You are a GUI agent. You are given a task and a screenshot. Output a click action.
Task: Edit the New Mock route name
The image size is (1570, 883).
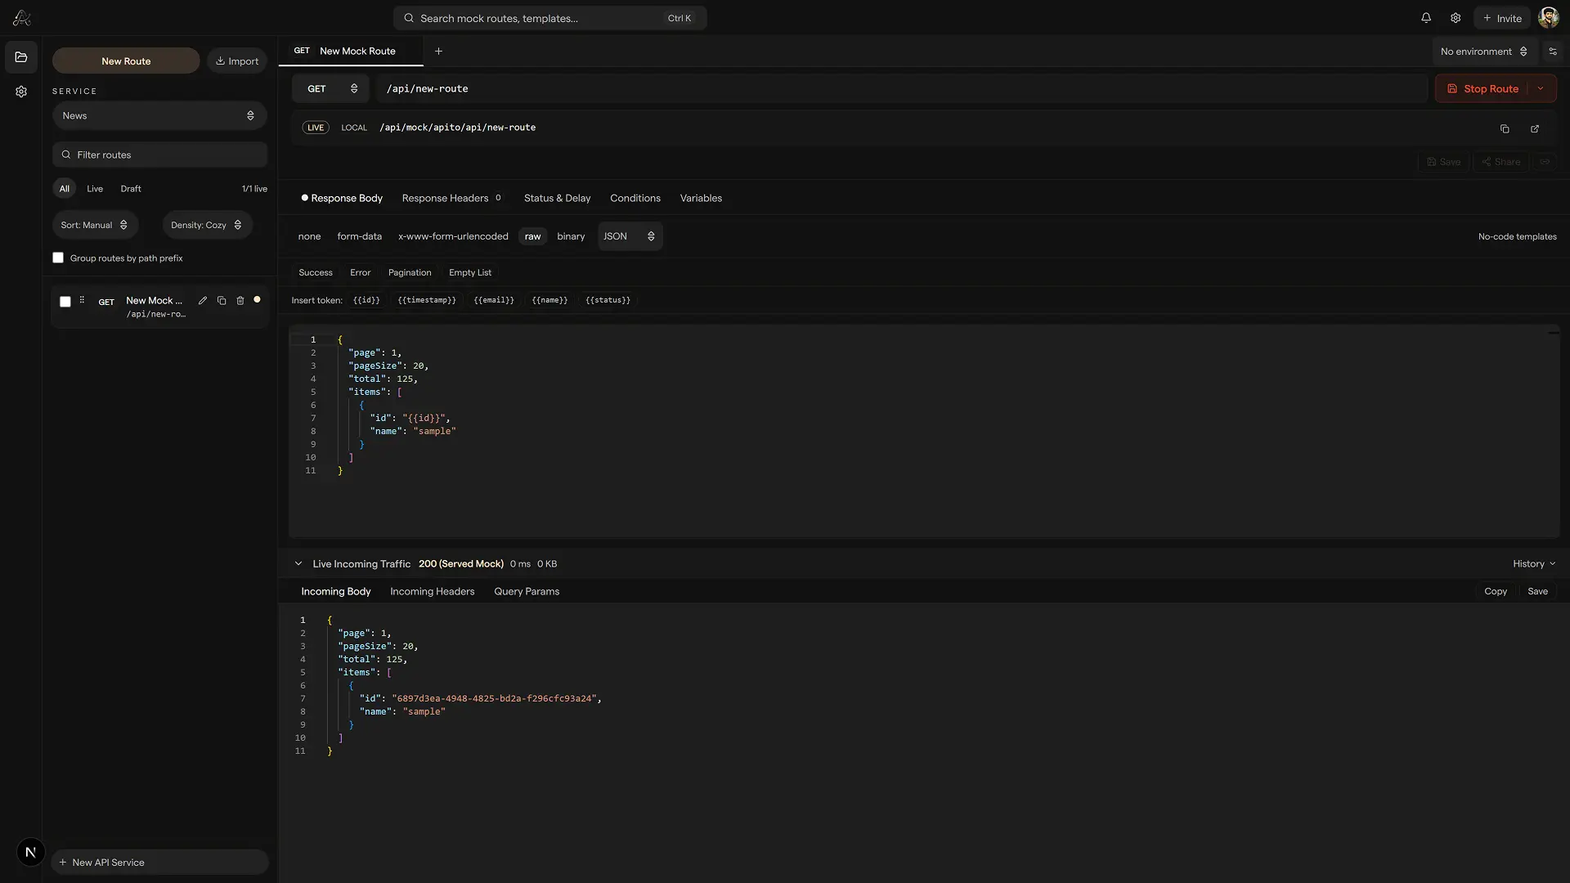click(x=203, y=301)
